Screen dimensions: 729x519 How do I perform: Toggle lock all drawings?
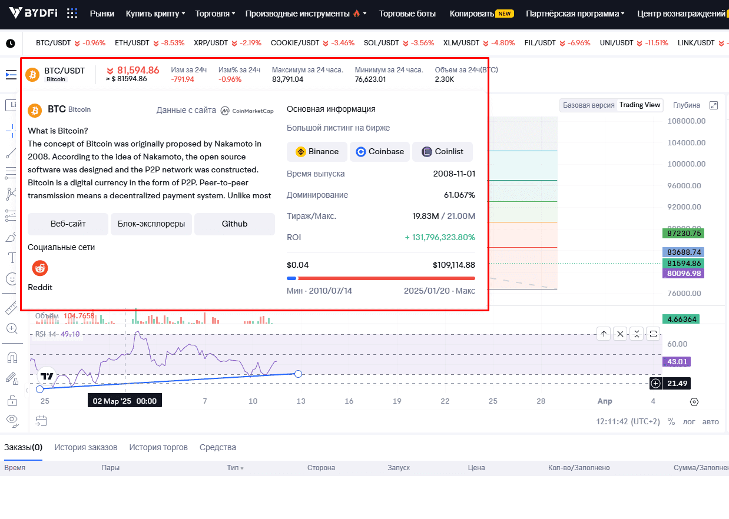(x=12, y=400)
